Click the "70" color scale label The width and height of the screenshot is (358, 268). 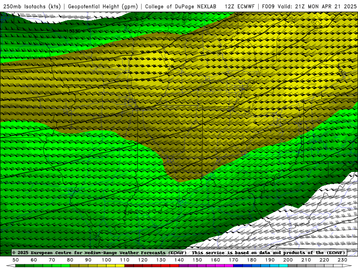pyautogui.click(x=52, y=260)
